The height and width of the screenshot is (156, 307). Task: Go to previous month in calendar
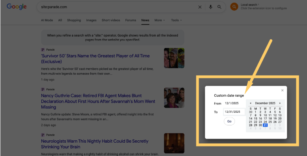pos(251,103)
